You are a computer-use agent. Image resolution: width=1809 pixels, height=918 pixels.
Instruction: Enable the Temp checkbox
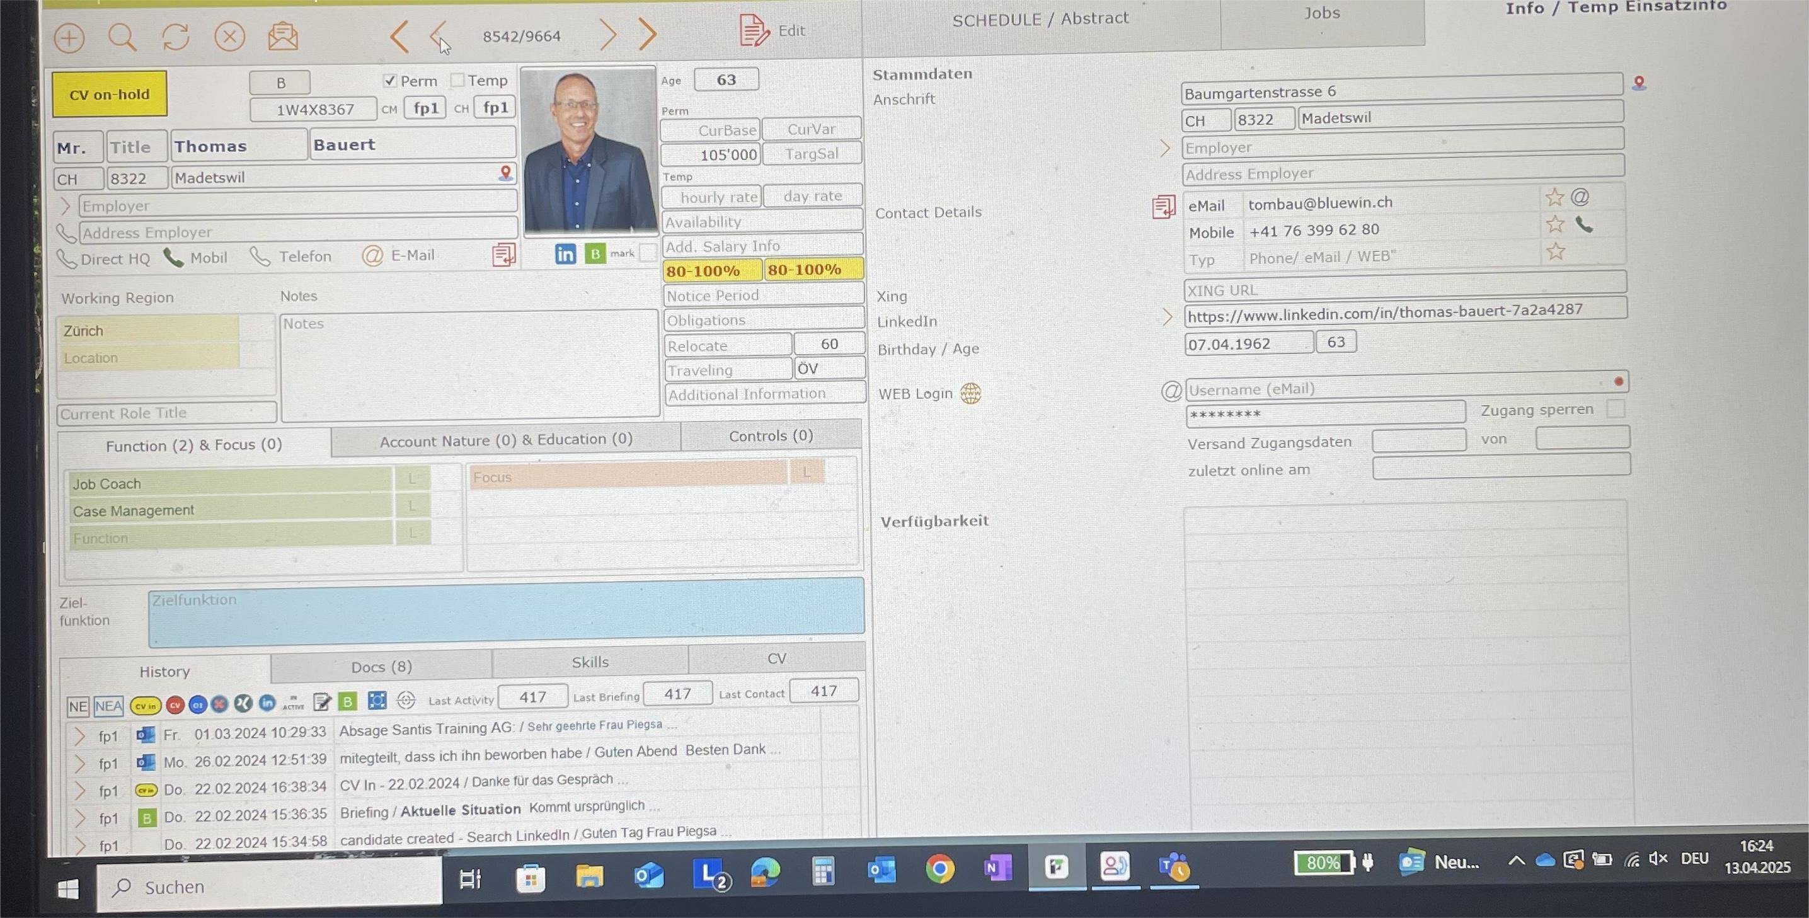point(457,80)
